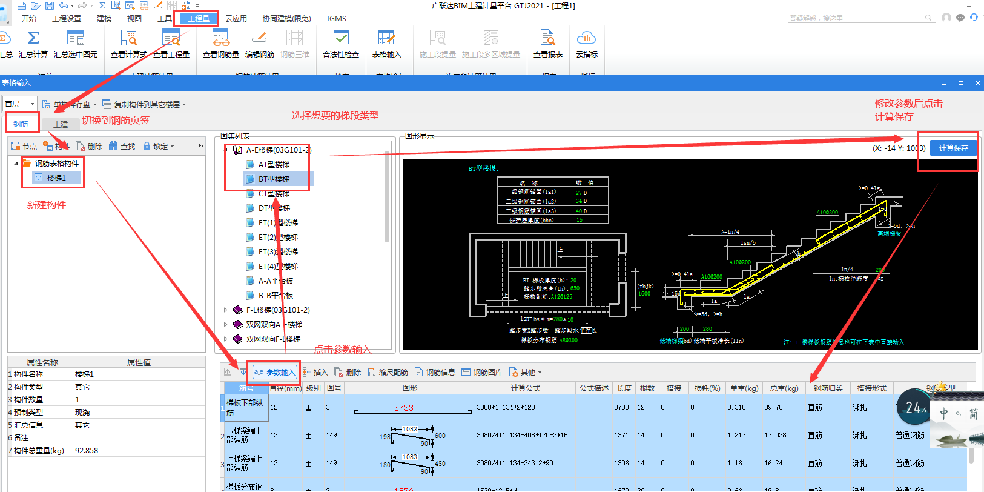This screenshot has height=492, width=984.
Task: Click 表格输入 ribbon icon
Action: coord(386,44)
